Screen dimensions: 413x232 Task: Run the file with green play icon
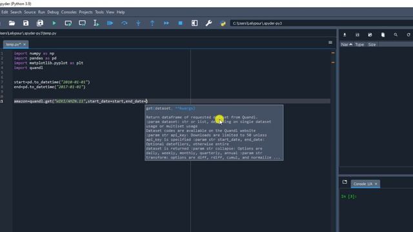(x=54, y=23)
